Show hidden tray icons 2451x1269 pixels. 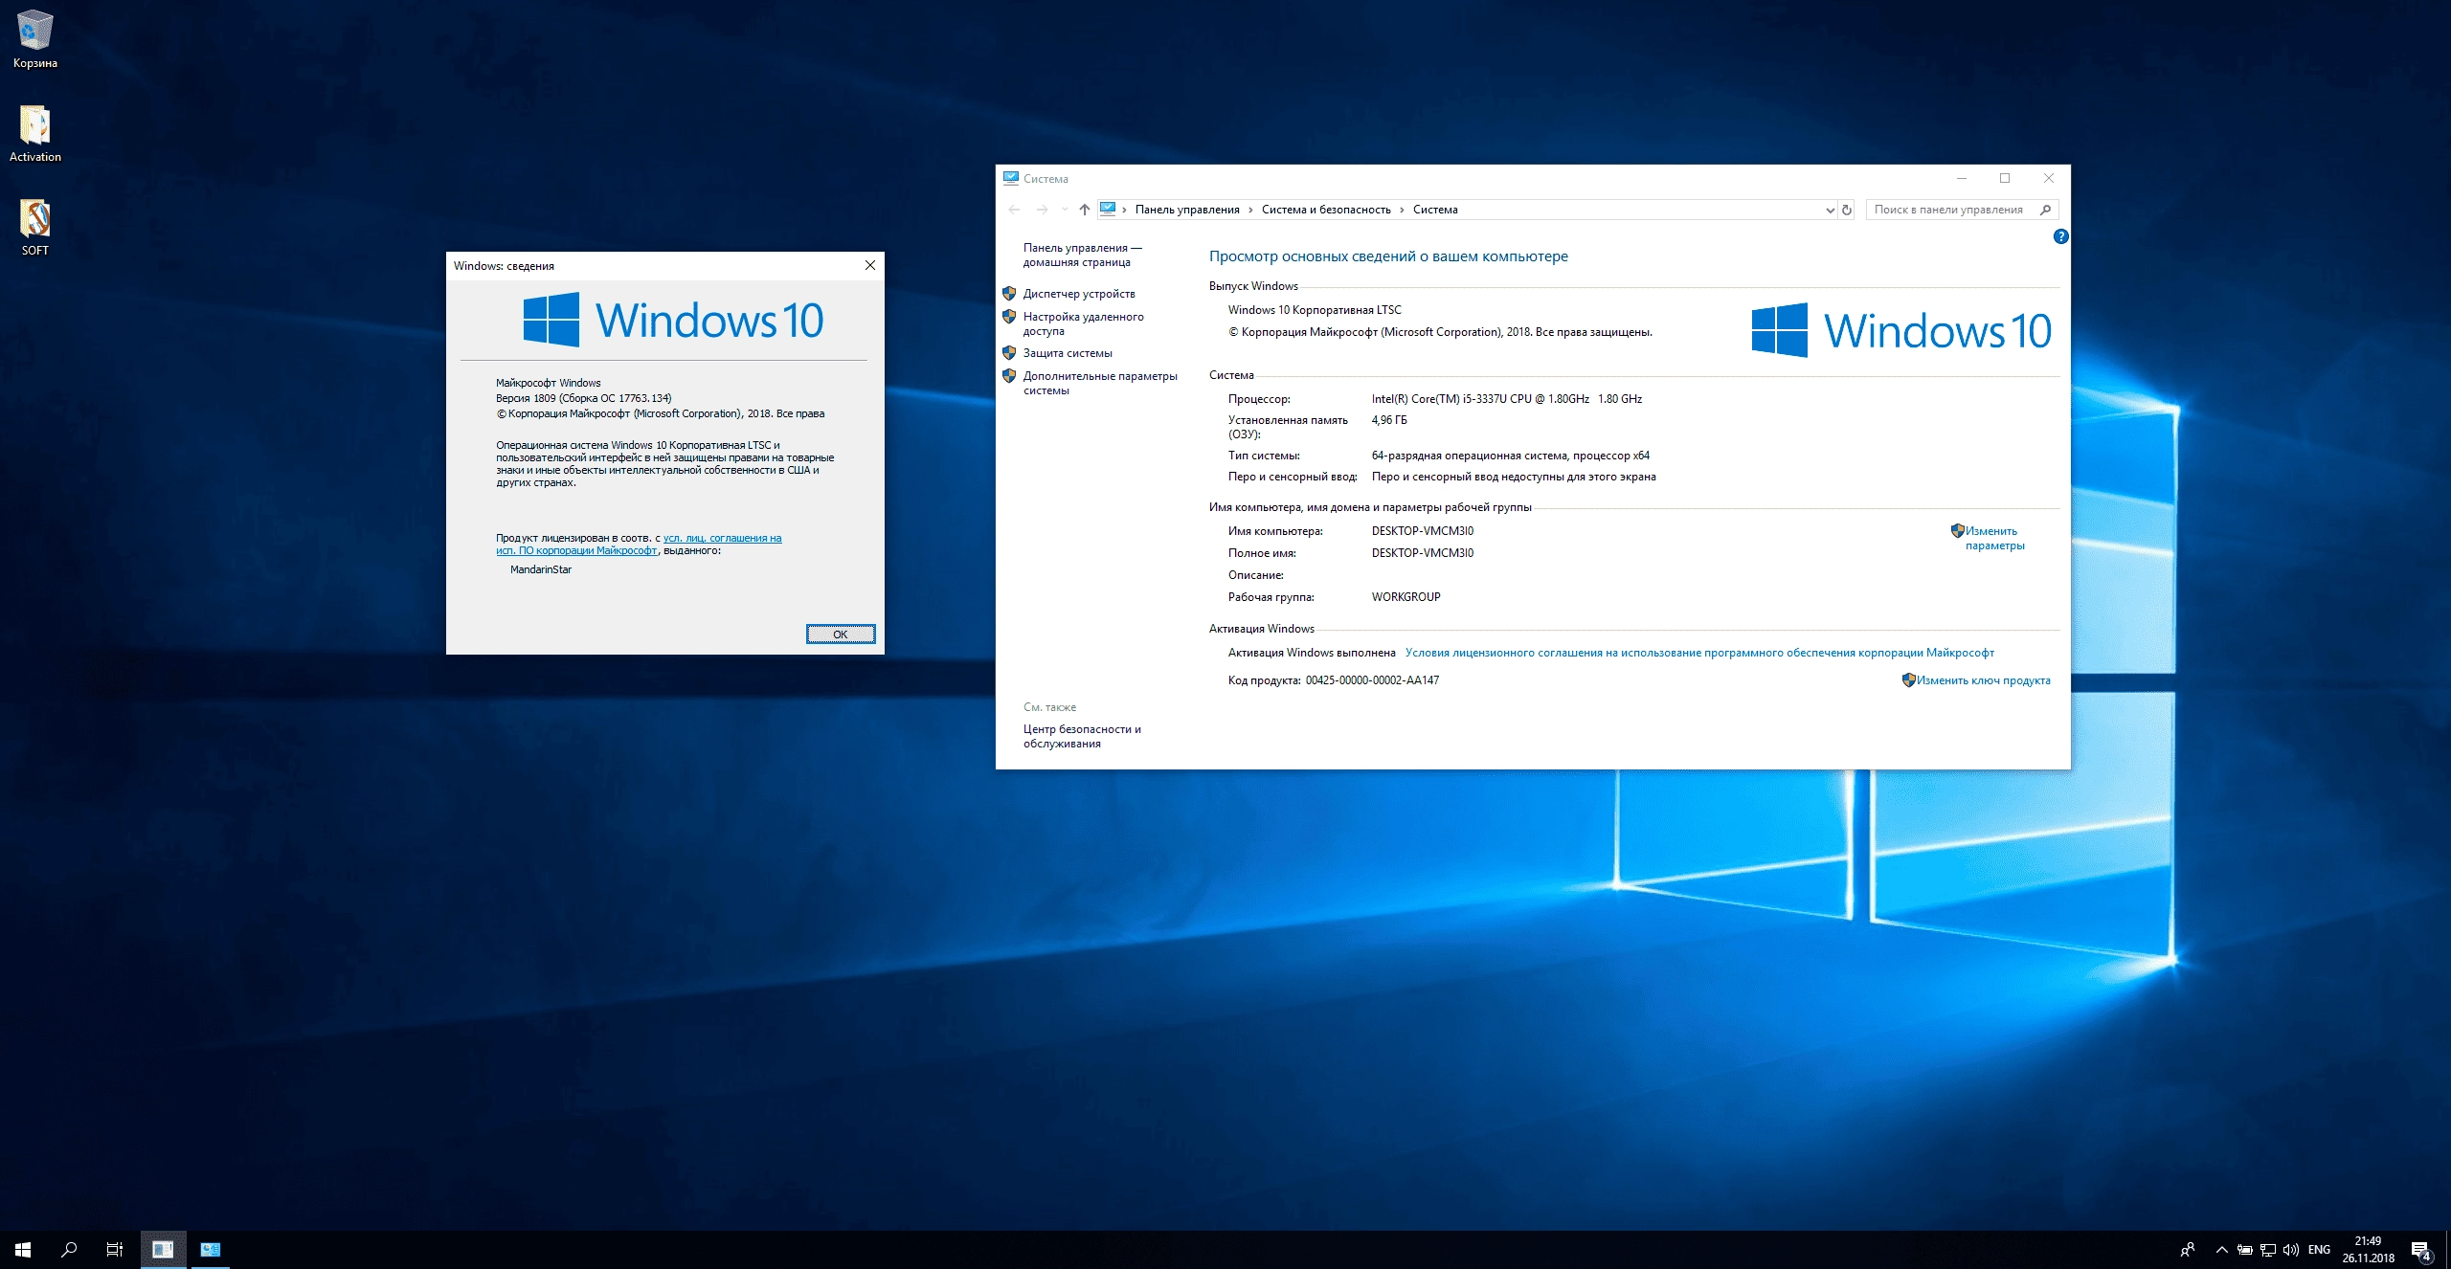click(x=2221, y=1250)
